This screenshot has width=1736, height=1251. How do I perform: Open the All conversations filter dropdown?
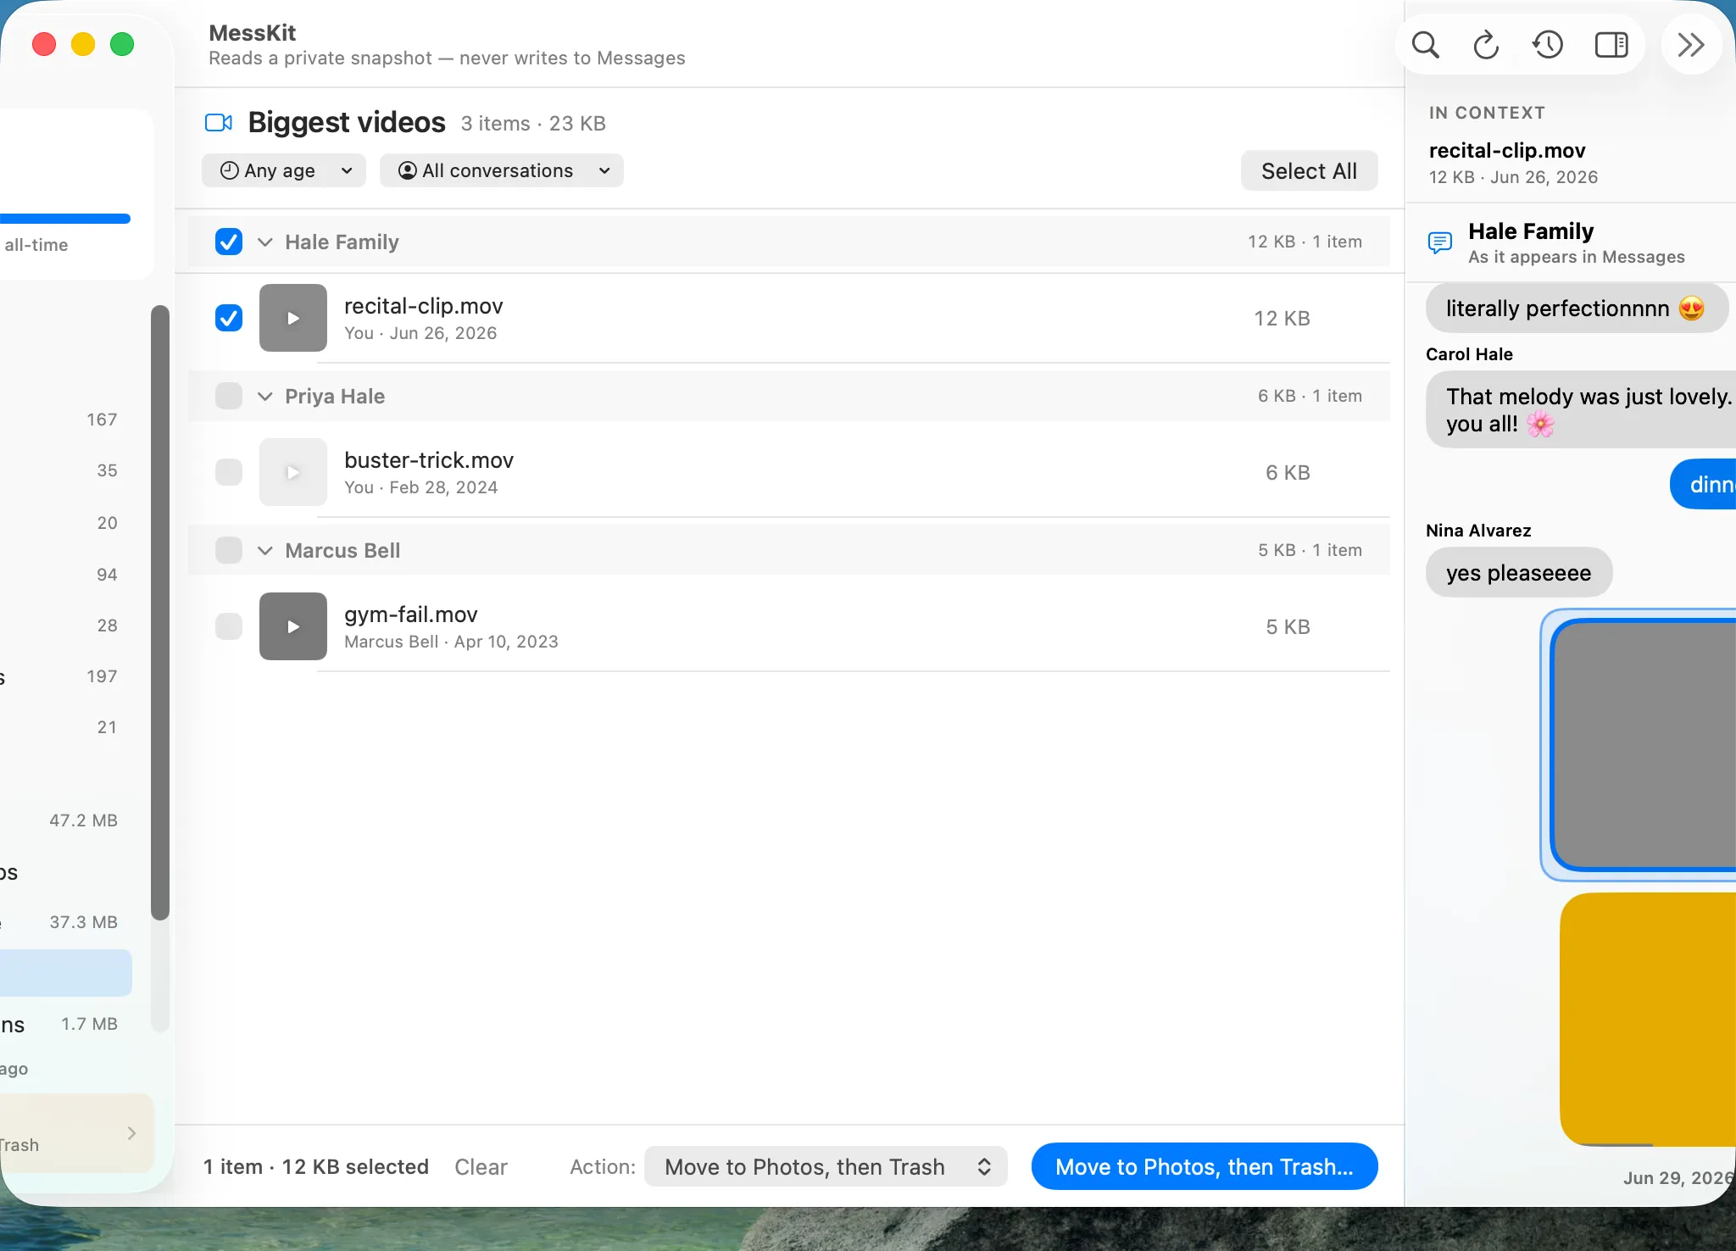[x=502, y=170]
